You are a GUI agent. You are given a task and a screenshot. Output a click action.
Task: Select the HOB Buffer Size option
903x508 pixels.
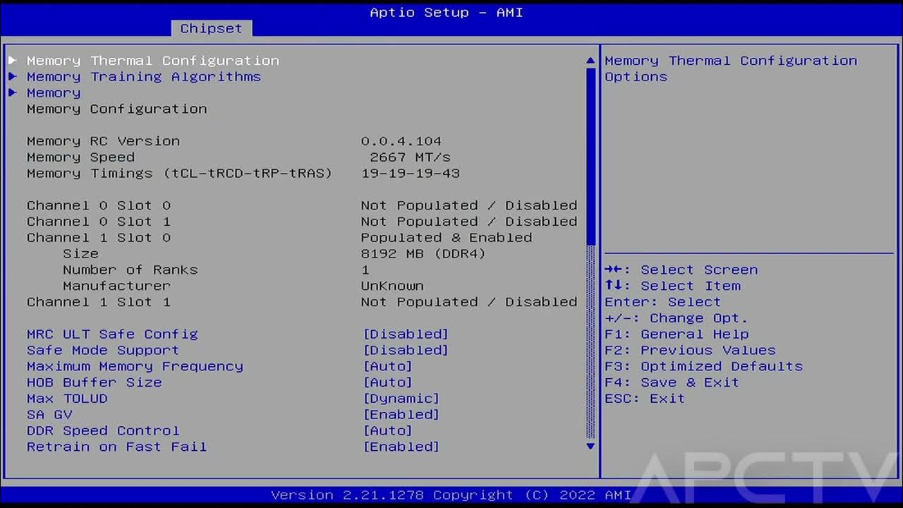(x=95, y=383)
